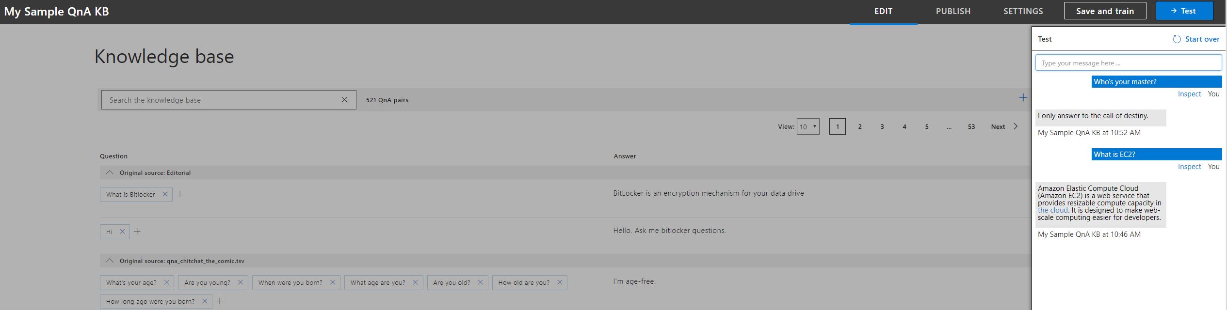
Task: Collapse the 'qna_chitchat_the_comic.tsv' source group
Action: coord(110,261)
